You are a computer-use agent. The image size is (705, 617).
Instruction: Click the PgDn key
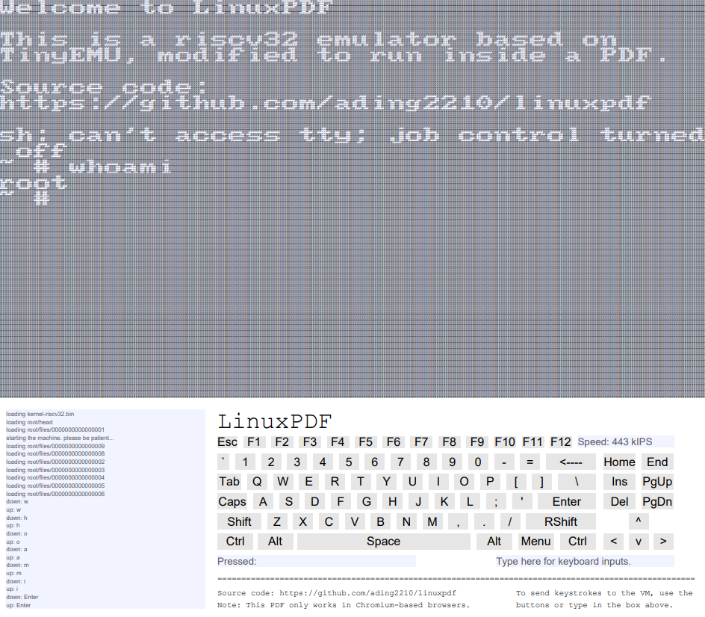tap(657, 501)
